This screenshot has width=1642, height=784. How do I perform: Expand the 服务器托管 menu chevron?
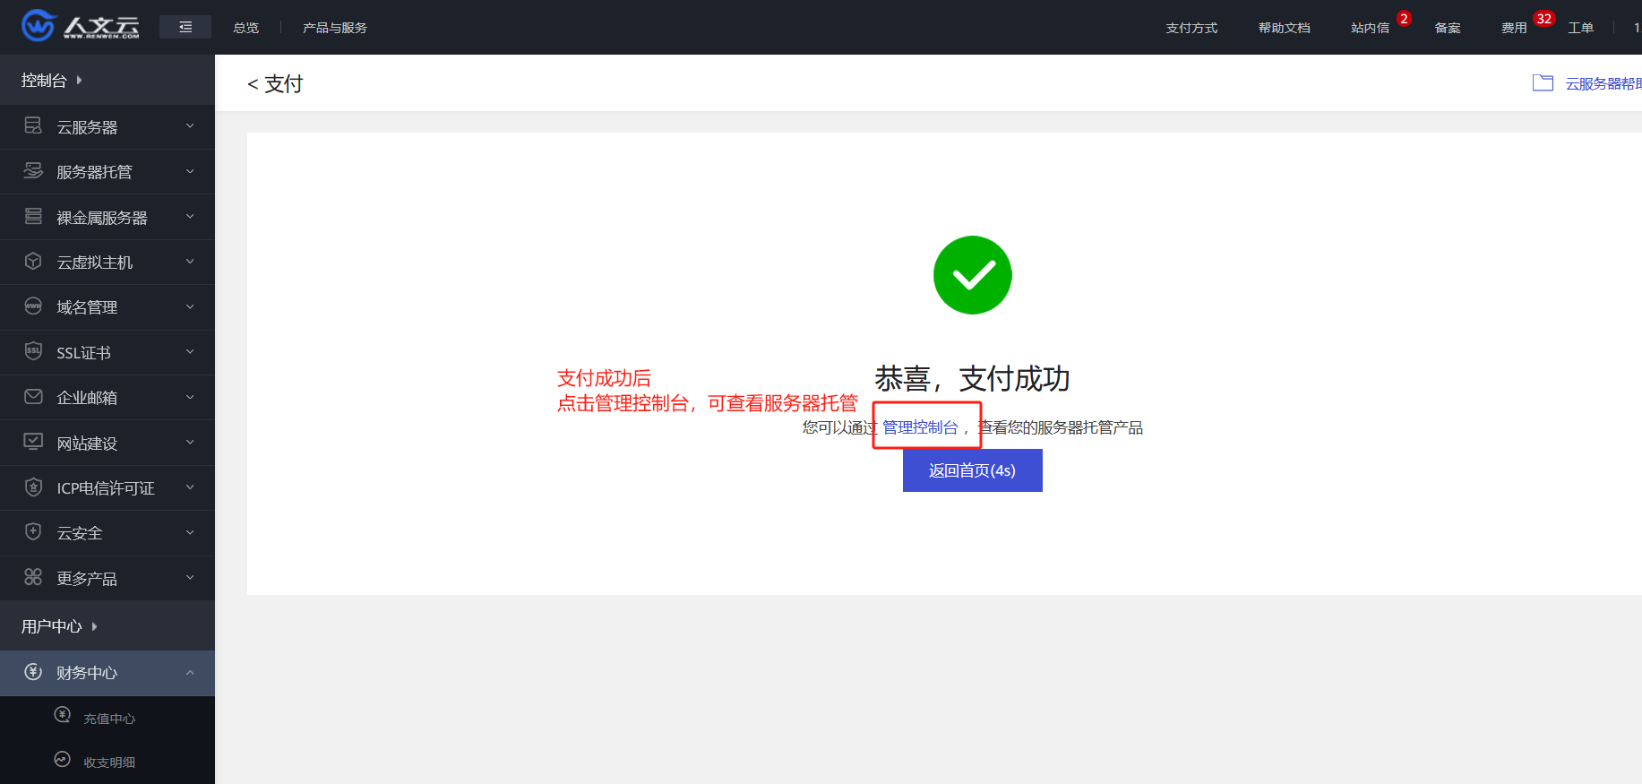[190, 171]
